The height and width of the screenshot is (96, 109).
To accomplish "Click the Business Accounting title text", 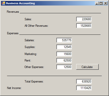I will point(20,3).
